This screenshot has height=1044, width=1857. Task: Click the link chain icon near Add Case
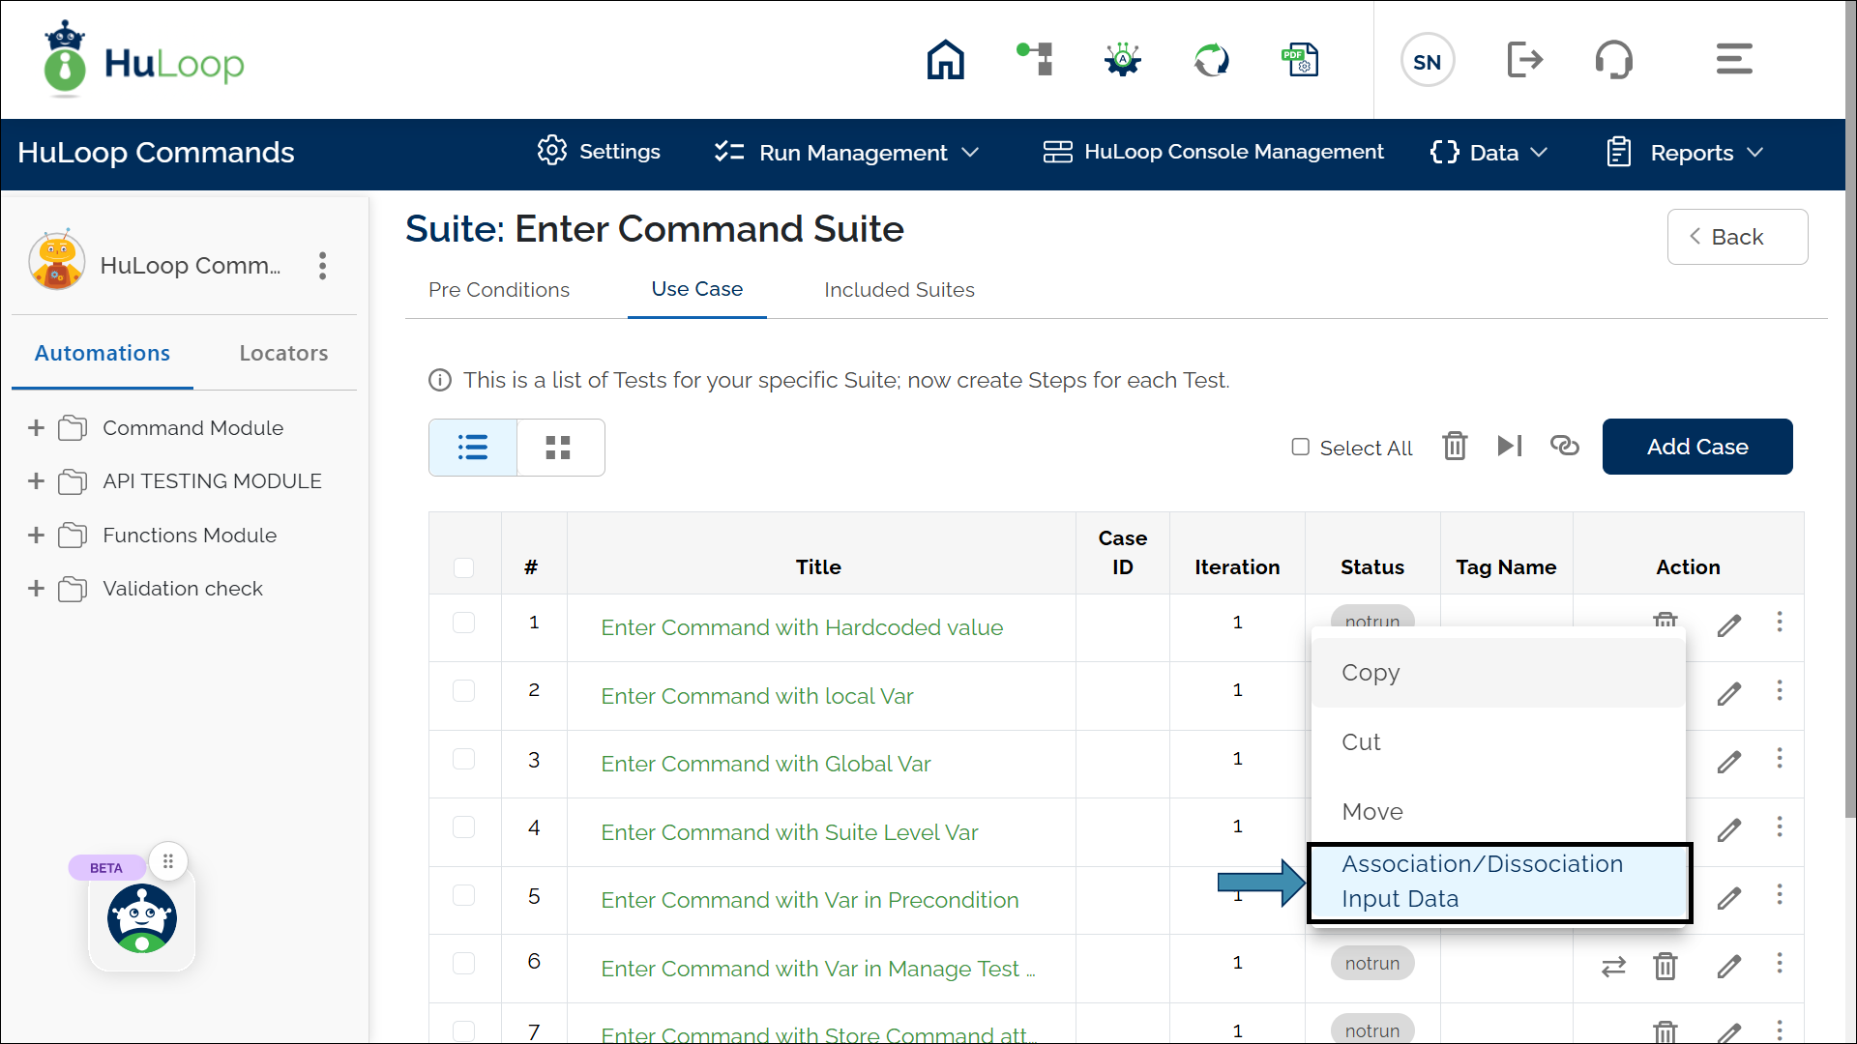(1564, 446)
